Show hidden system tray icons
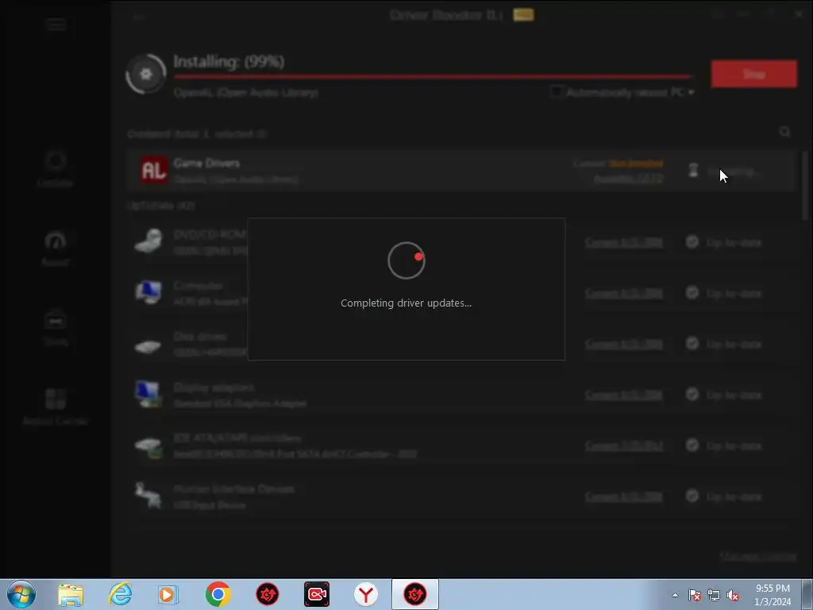The width and height of the screenshot is (813, 610). (675, 595)
